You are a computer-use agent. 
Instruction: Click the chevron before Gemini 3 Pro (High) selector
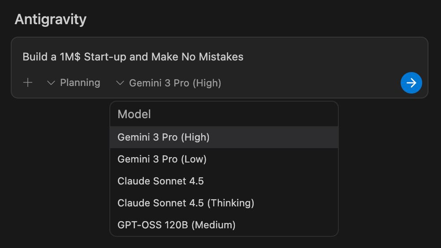coord(120,83)
